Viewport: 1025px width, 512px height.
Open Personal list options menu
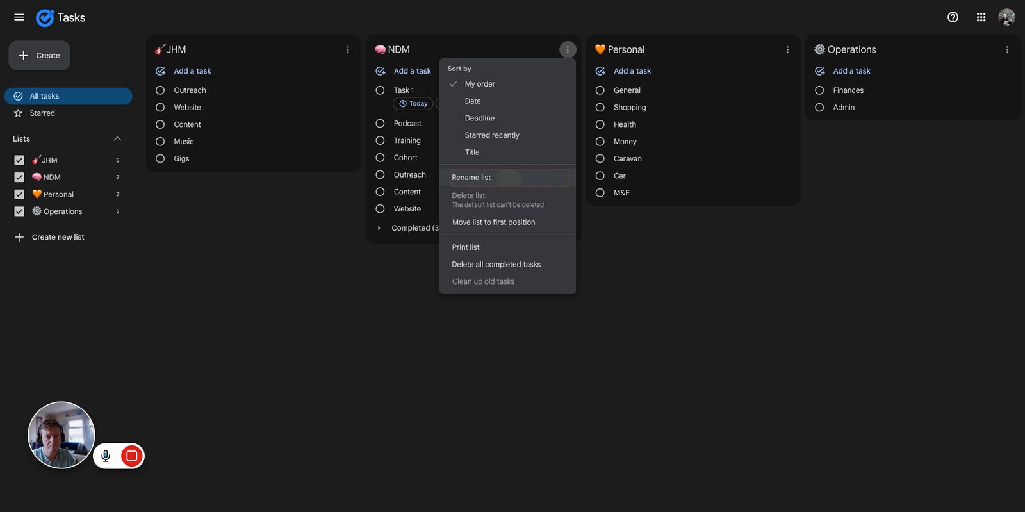point(787,49)
